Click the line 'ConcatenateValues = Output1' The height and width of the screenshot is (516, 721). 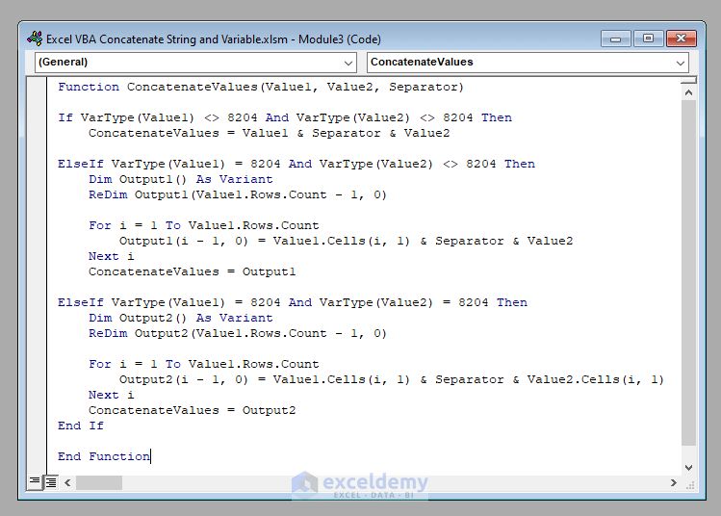(193, 271)
